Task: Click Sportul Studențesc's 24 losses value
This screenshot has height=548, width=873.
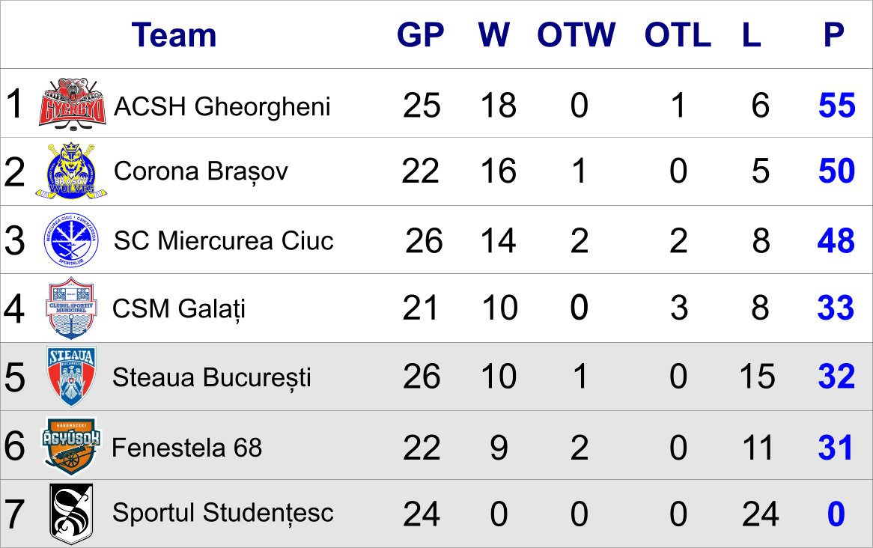Action: pyautogui.click(x=760, y=514)
